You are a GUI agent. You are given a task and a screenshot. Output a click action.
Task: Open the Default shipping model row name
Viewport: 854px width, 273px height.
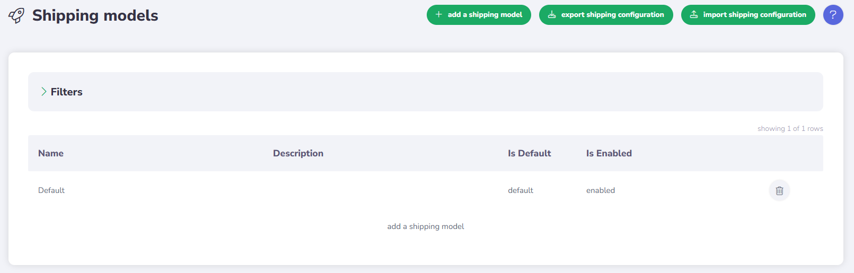point(51,190)
